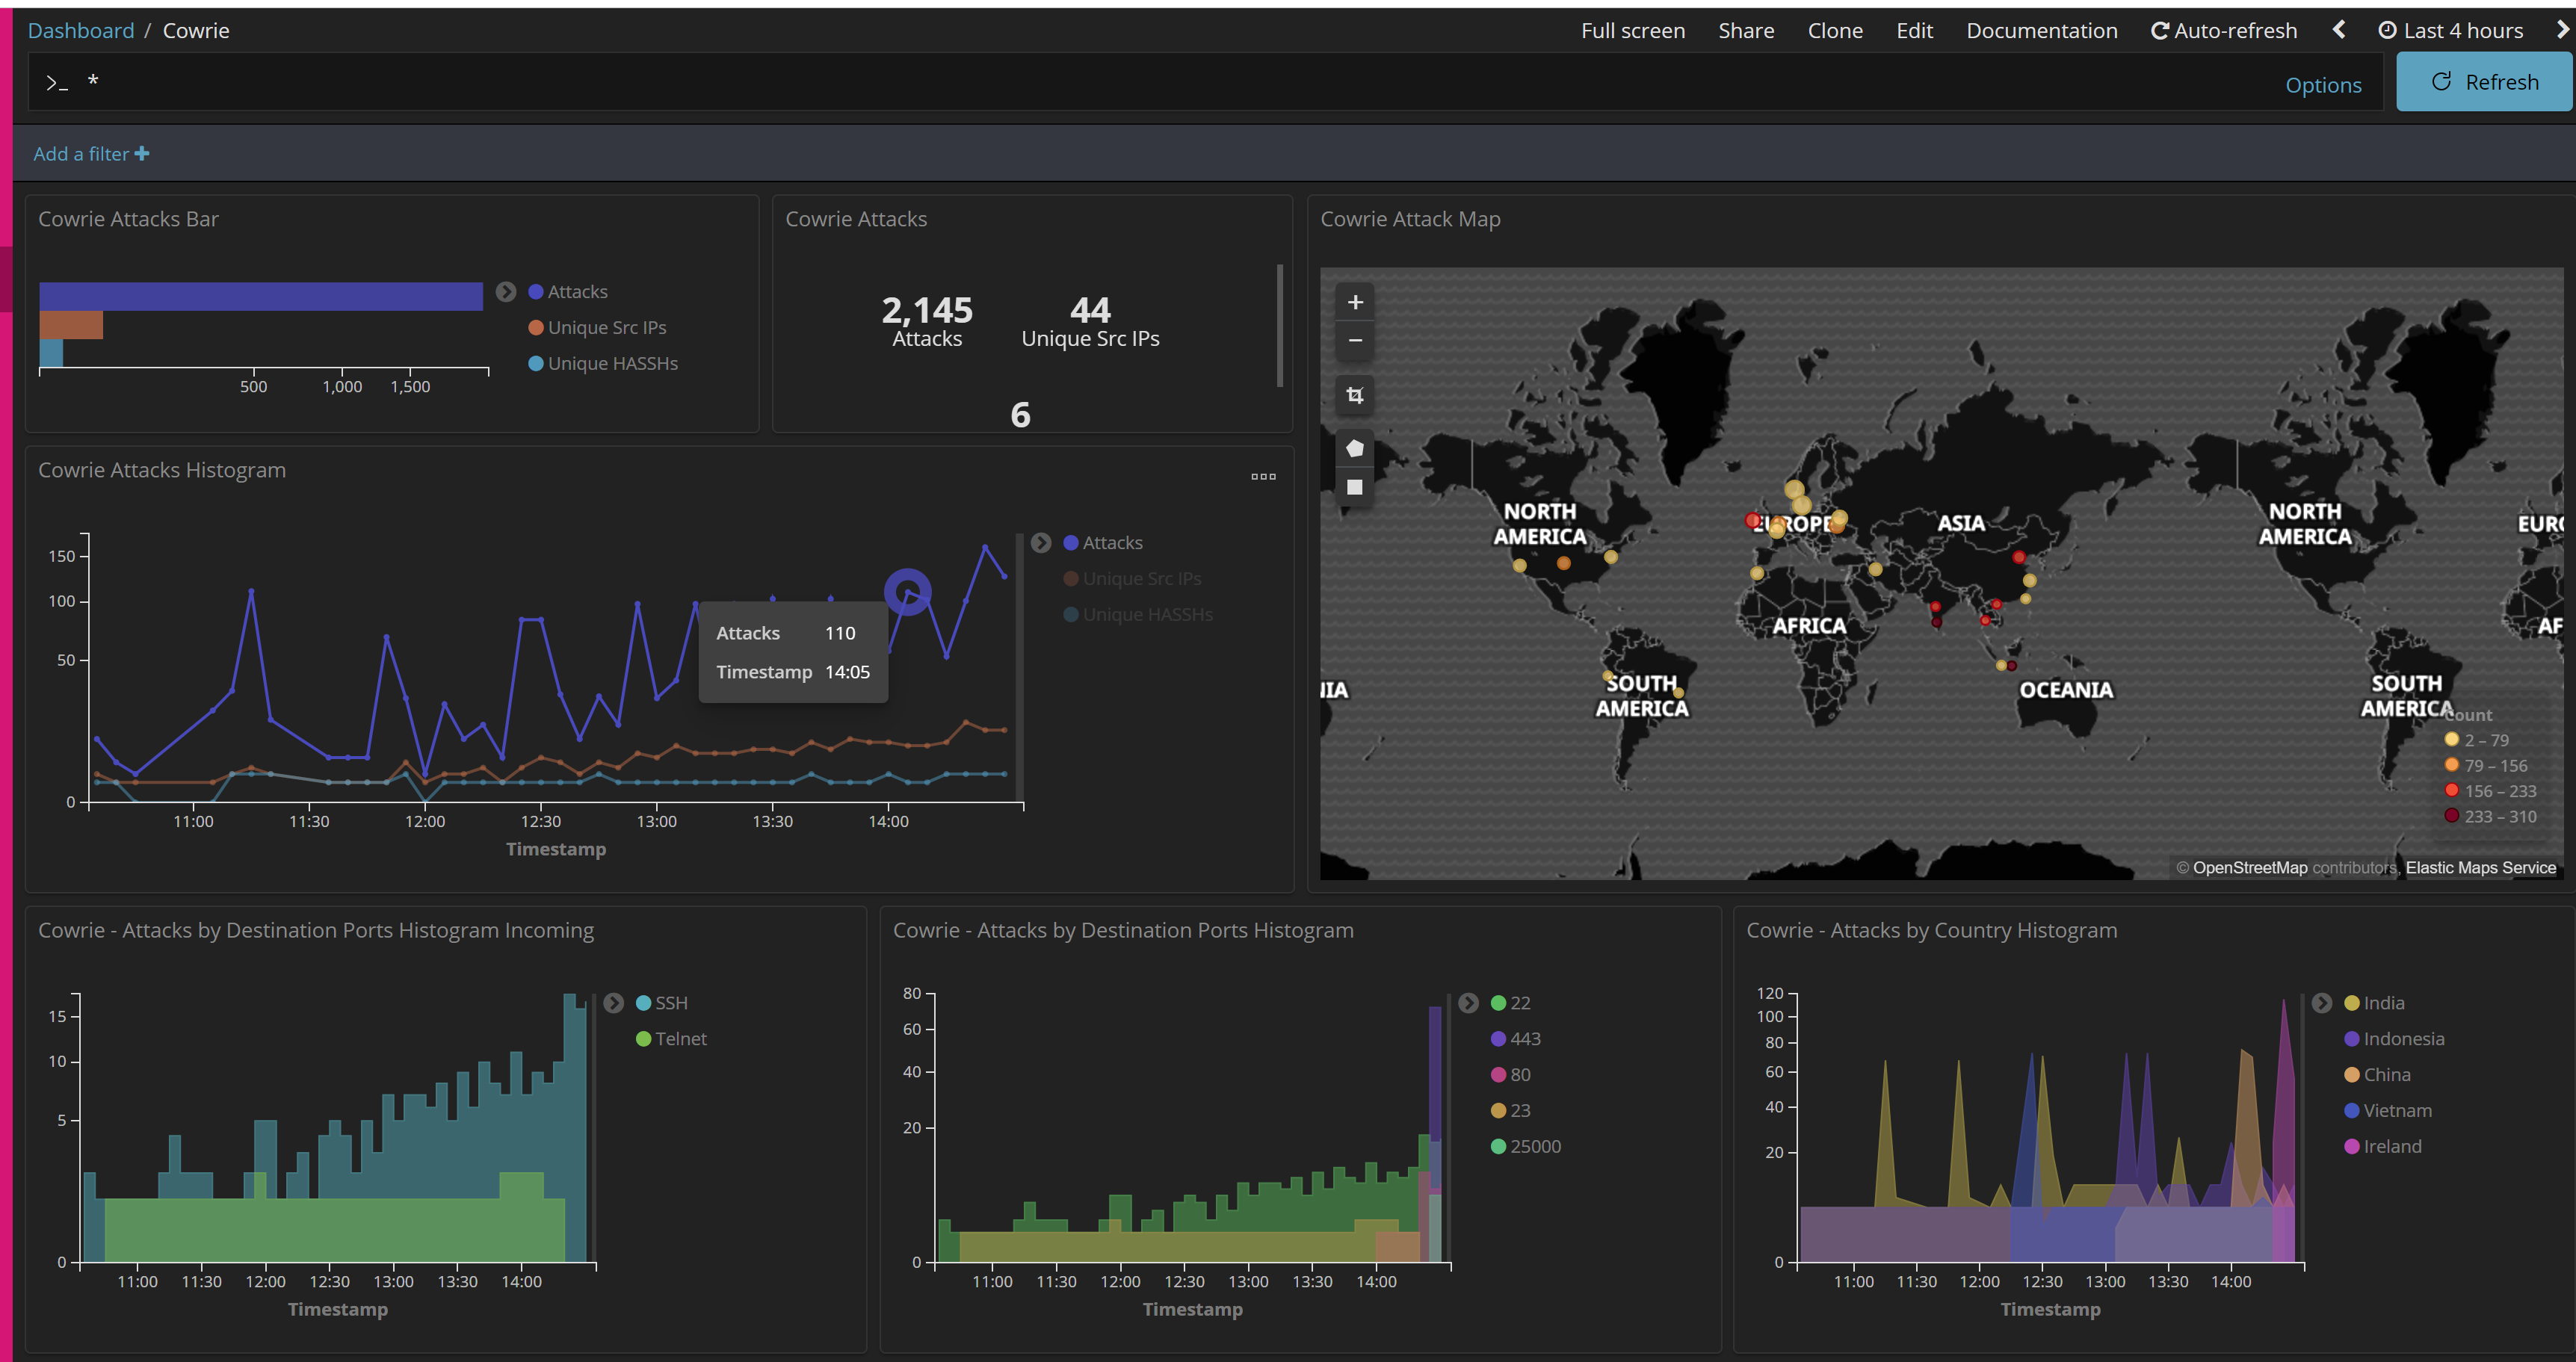This screenshot has height=1362, width=2576.
Task: Select rectangle draw tool on map
Action: point(1355,487)
